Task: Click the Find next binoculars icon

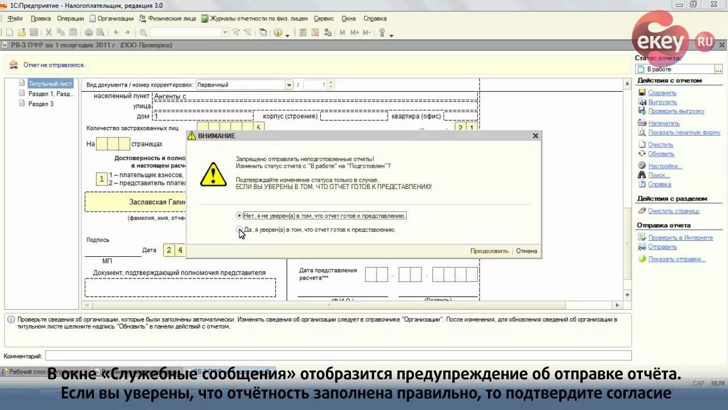Action: [235, 32]
